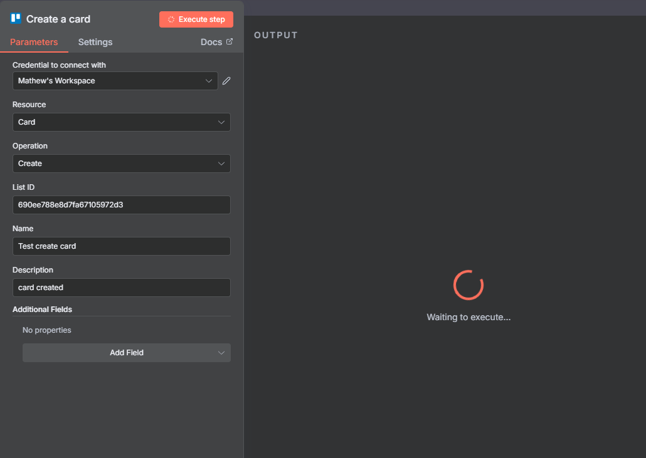Screen dimensions: 646x458
Task: Click the OUTPUT panel heading
Action: click(276, 35)
